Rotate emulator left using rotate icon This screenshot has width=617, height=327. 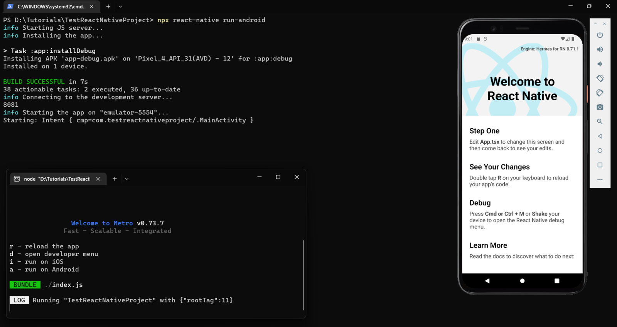(x=600, y=78)
